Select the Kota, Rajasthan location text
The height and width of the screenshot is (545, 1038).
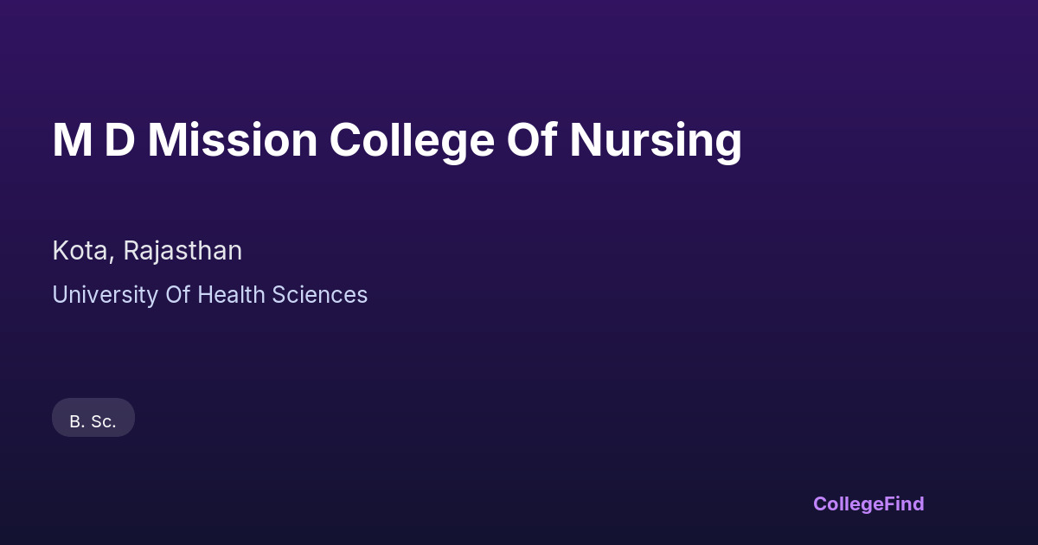[x=147, y=251]
